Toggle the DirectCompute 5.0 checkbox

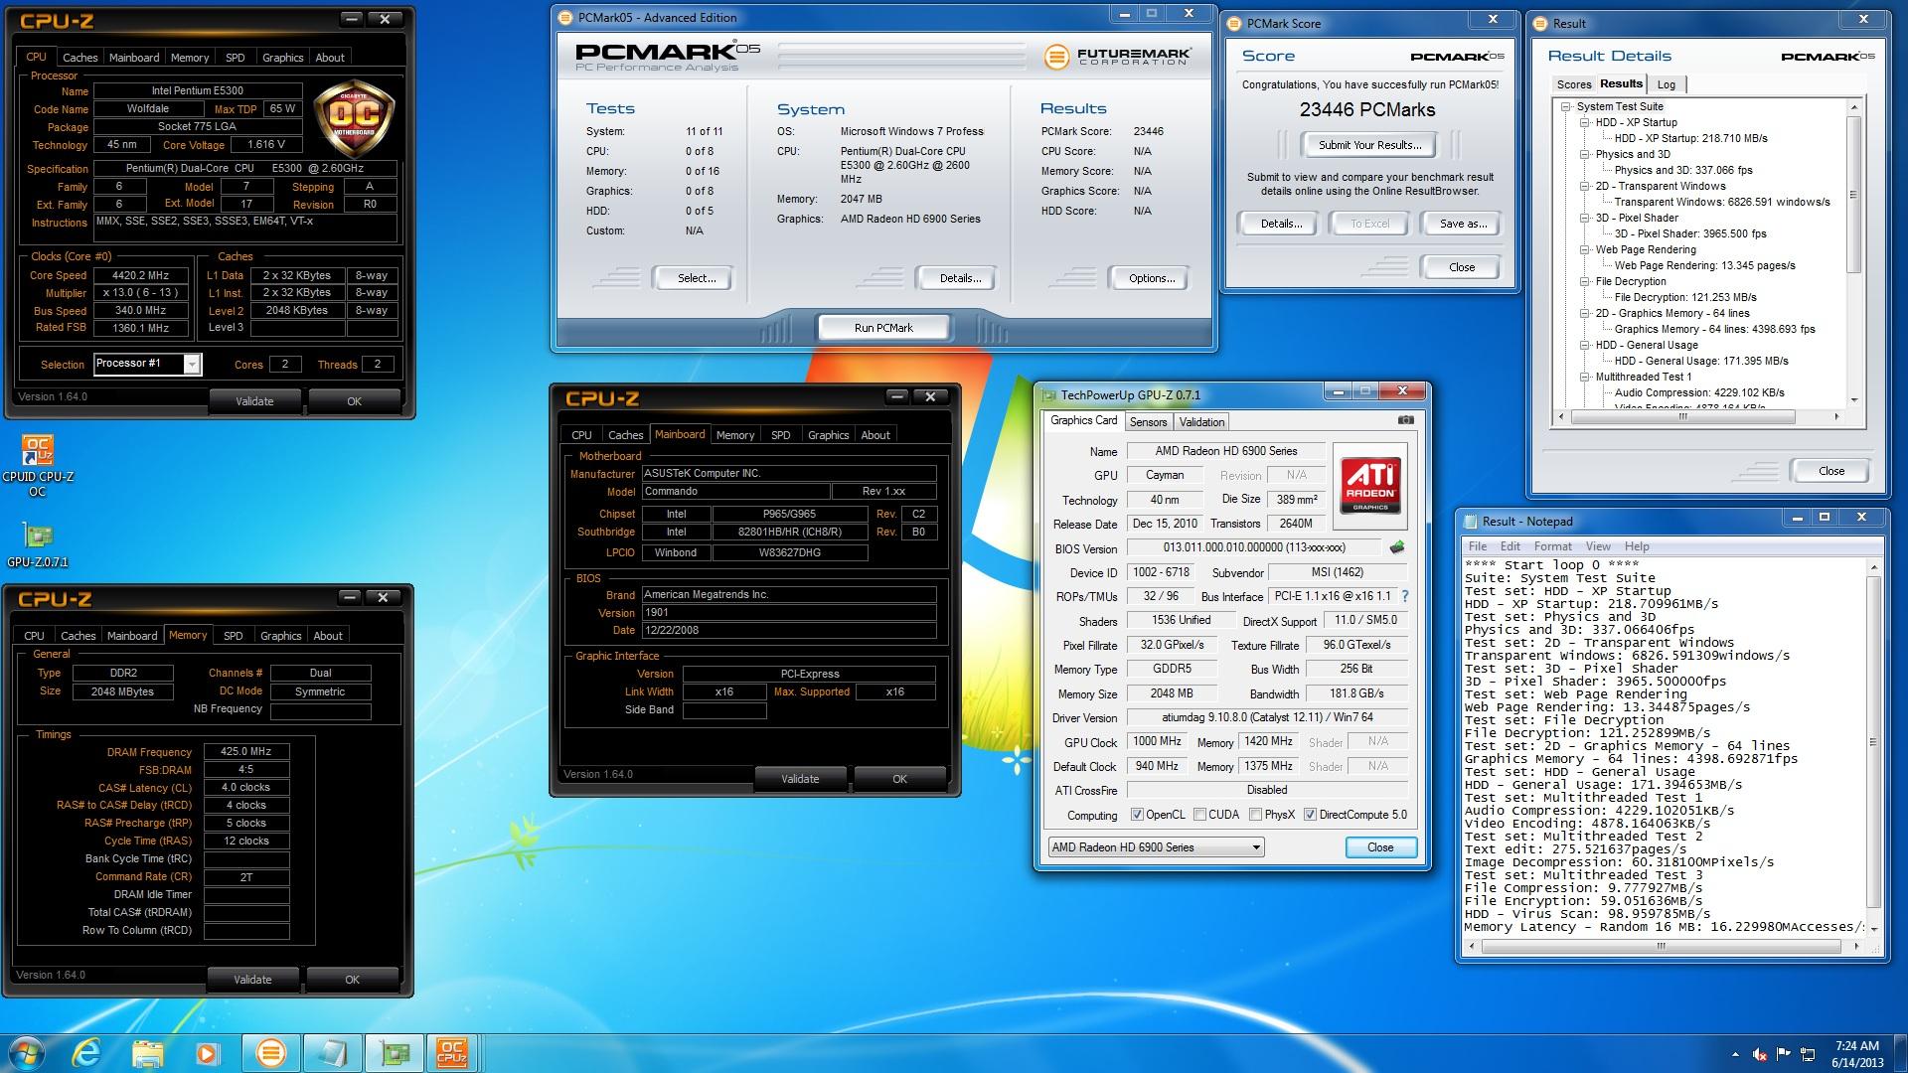point(1310,815)
